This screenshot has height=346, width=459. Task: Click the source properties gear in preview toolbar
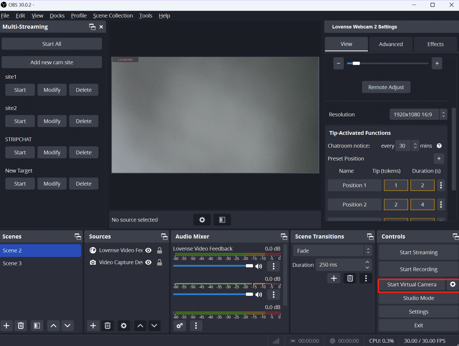(x=202, y=220)
